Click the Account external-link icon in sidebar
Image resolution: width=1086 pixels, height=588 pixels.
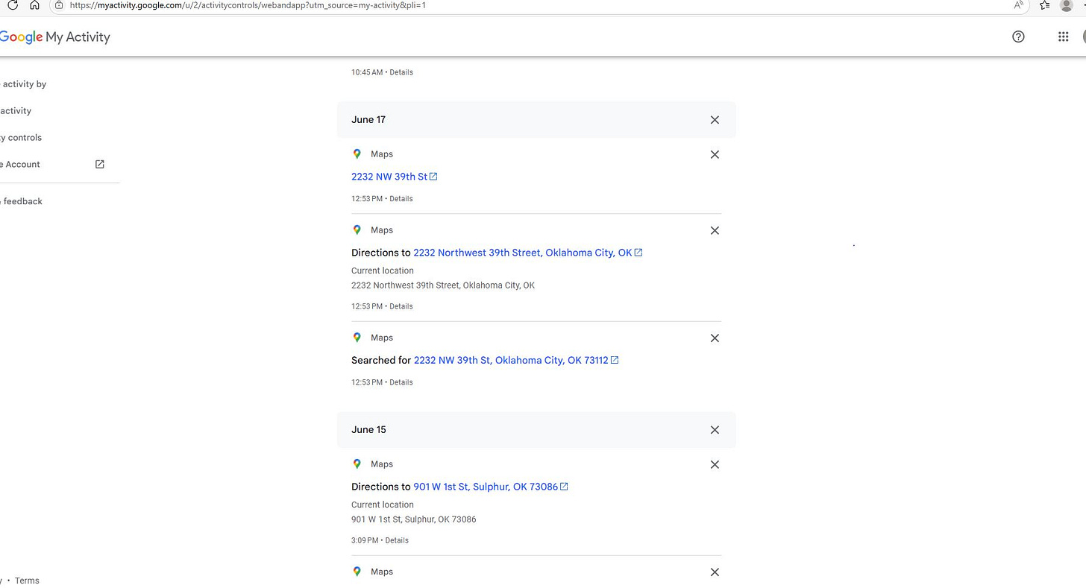[x=100, y=164]
